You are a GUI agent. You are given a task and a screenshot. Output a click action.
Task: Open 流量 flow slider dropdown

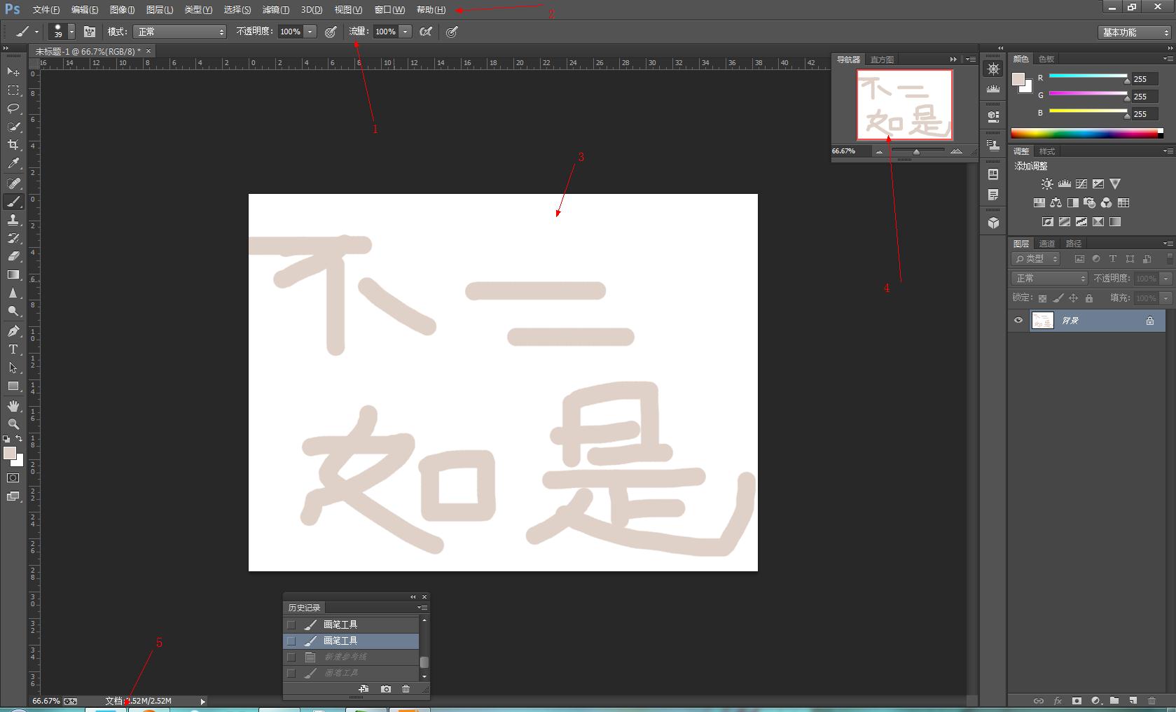point(405,32)
